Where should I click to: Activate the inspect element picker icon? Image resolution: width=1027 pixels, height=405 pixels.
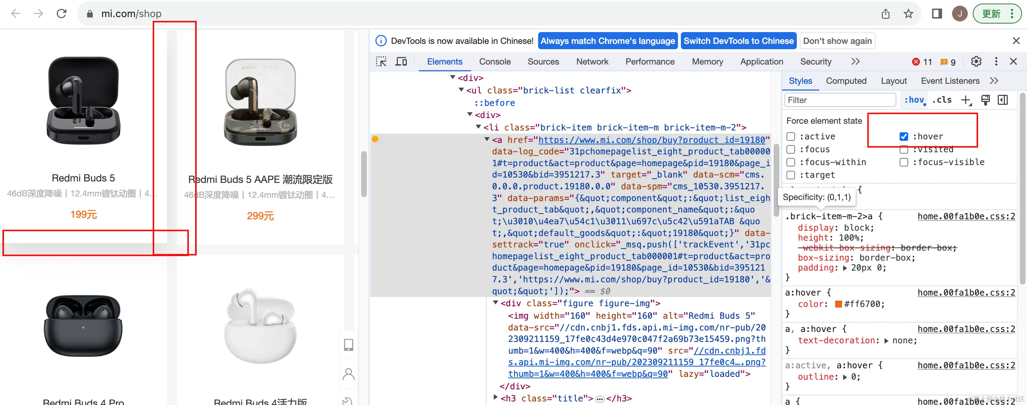pyautogui.click(x=381, y=62)
